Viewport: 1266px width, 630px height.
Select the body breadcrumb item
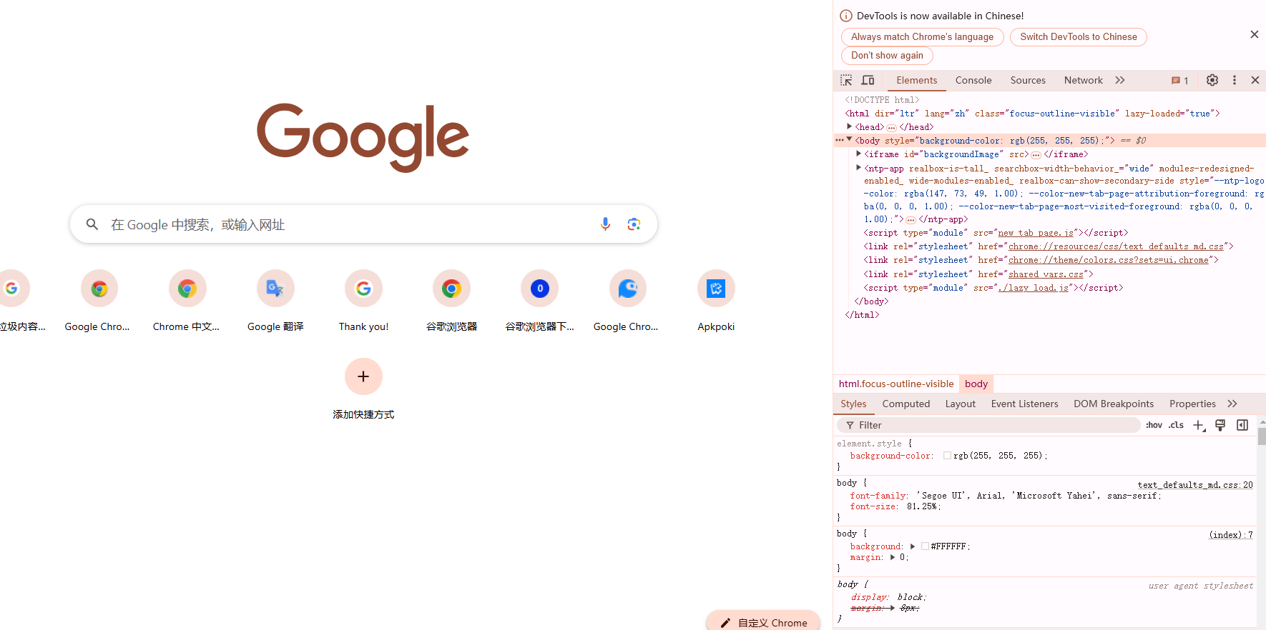[976, 384]
